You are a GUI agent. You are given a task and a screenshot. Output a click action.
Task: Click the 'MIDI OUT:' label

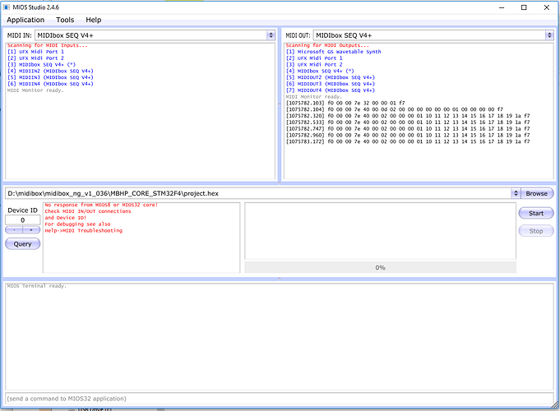(x=298, y=35)
